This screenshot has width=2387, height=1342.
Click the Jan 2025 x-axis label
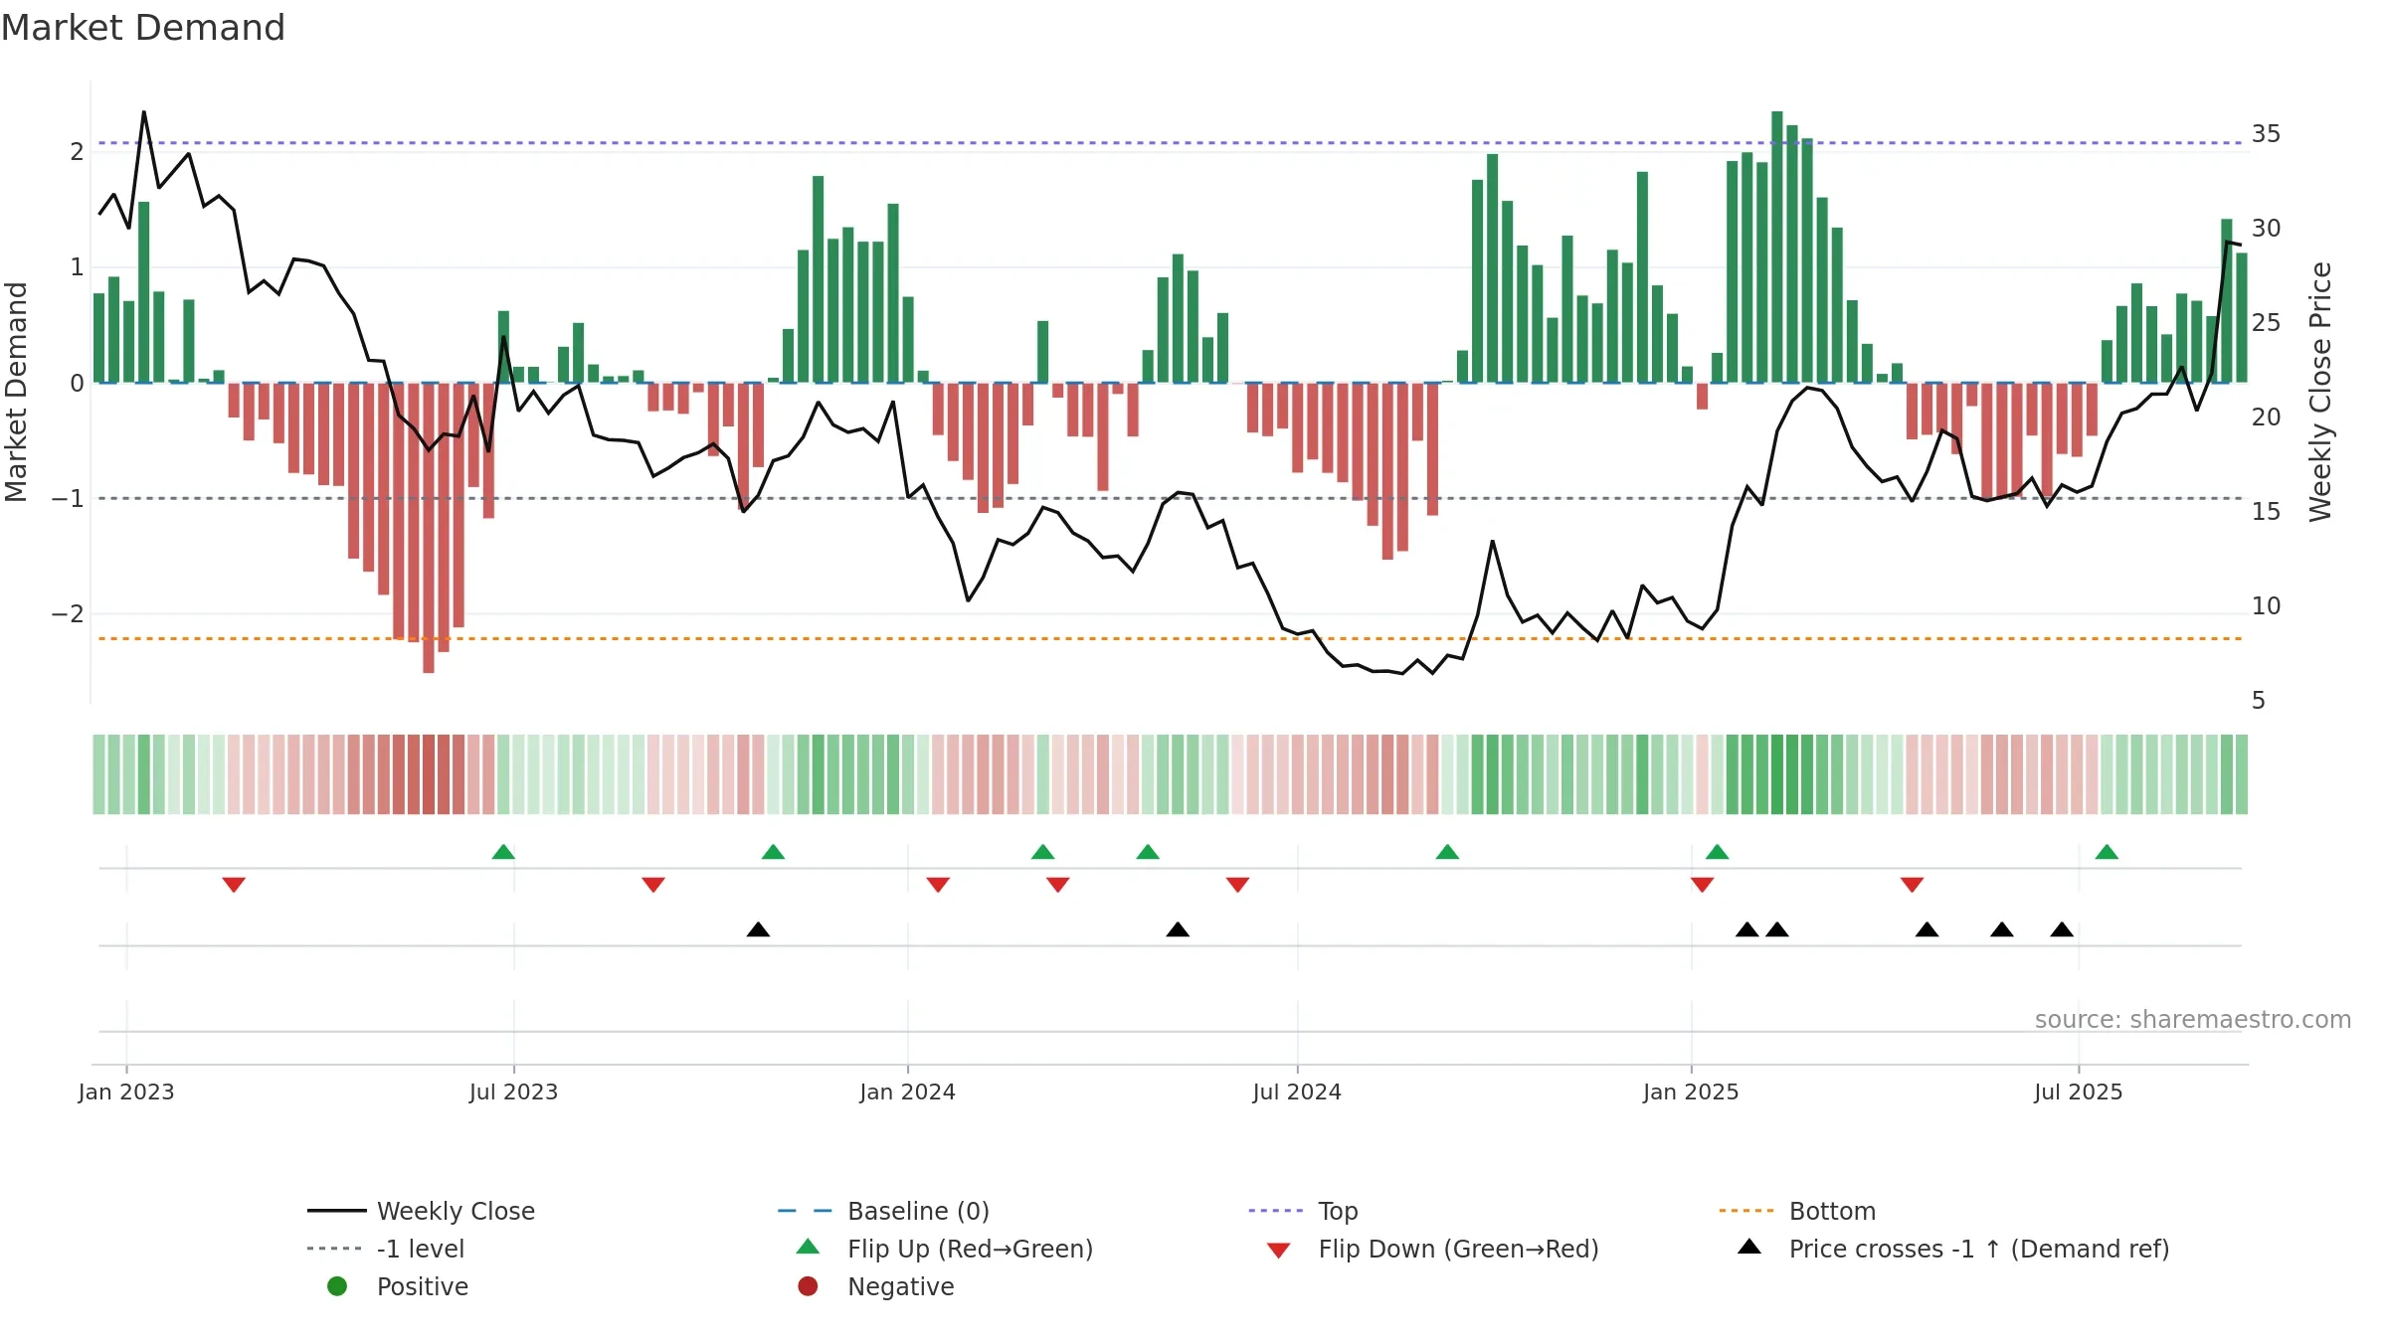[x=1691, y=1091]
